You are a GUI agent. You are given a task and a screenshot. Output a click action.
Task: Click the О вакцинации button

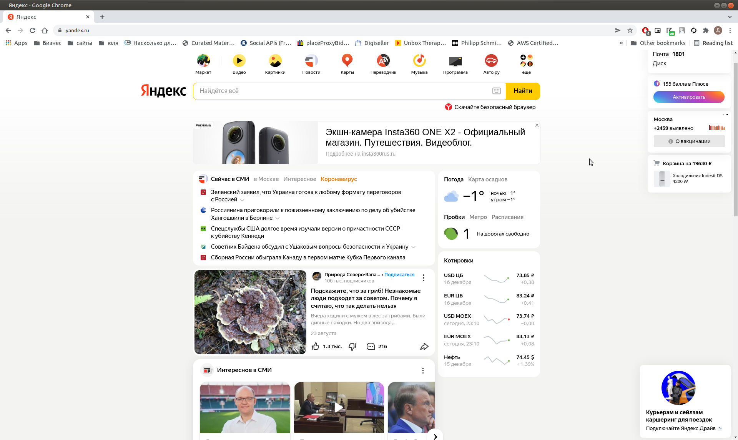click(689, 141)
